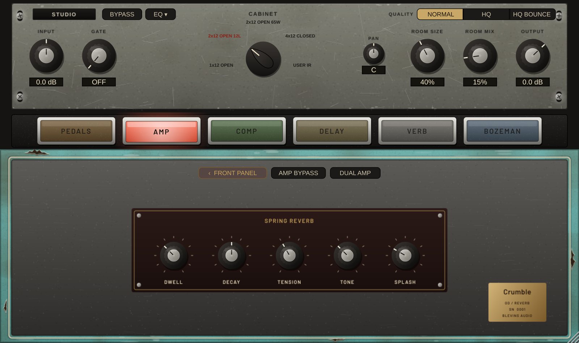Click the Pan knob
Viewport: 579px width, 343px height.
pyautogui.click(x=373, y=54)
